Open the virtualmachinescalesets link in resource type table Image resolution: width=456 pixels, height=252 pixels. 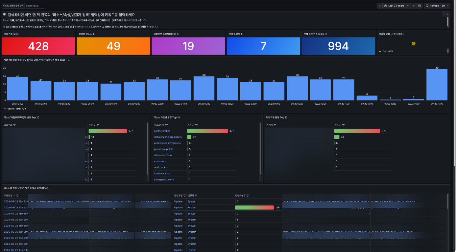click(168, 137)
